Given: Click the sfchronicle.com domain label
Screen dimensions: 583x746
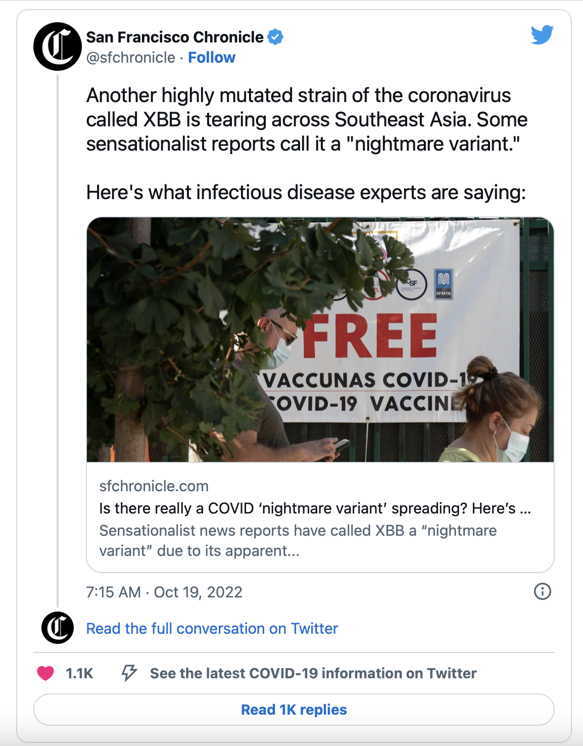Looking at the screenshot, I should pos(154,486).
